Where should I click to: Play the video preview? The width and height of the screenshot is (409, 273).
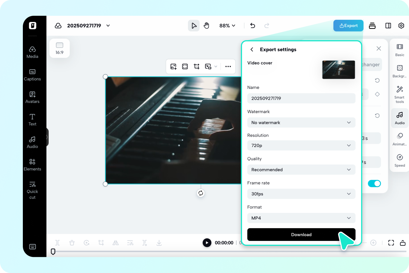point(207,243)
